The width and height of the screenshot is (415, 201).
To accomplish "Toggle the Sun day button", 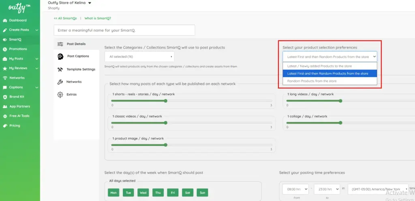I will [203, 192].
